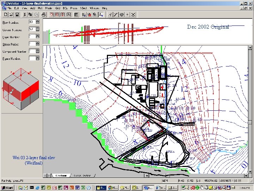The width and height of the screenshot is (254, 191).
Task: Open the Plot menu
Action: (40, 8)
